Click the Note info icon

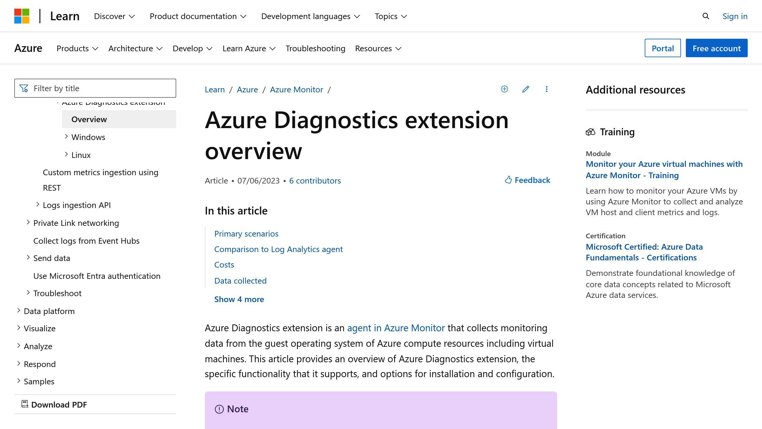219,409
